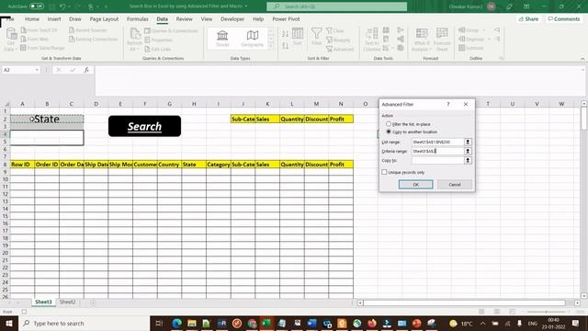Open the Ungroup dropdown arrow
This screenshot has width=588, height=331.
click(x=489, y=39)
